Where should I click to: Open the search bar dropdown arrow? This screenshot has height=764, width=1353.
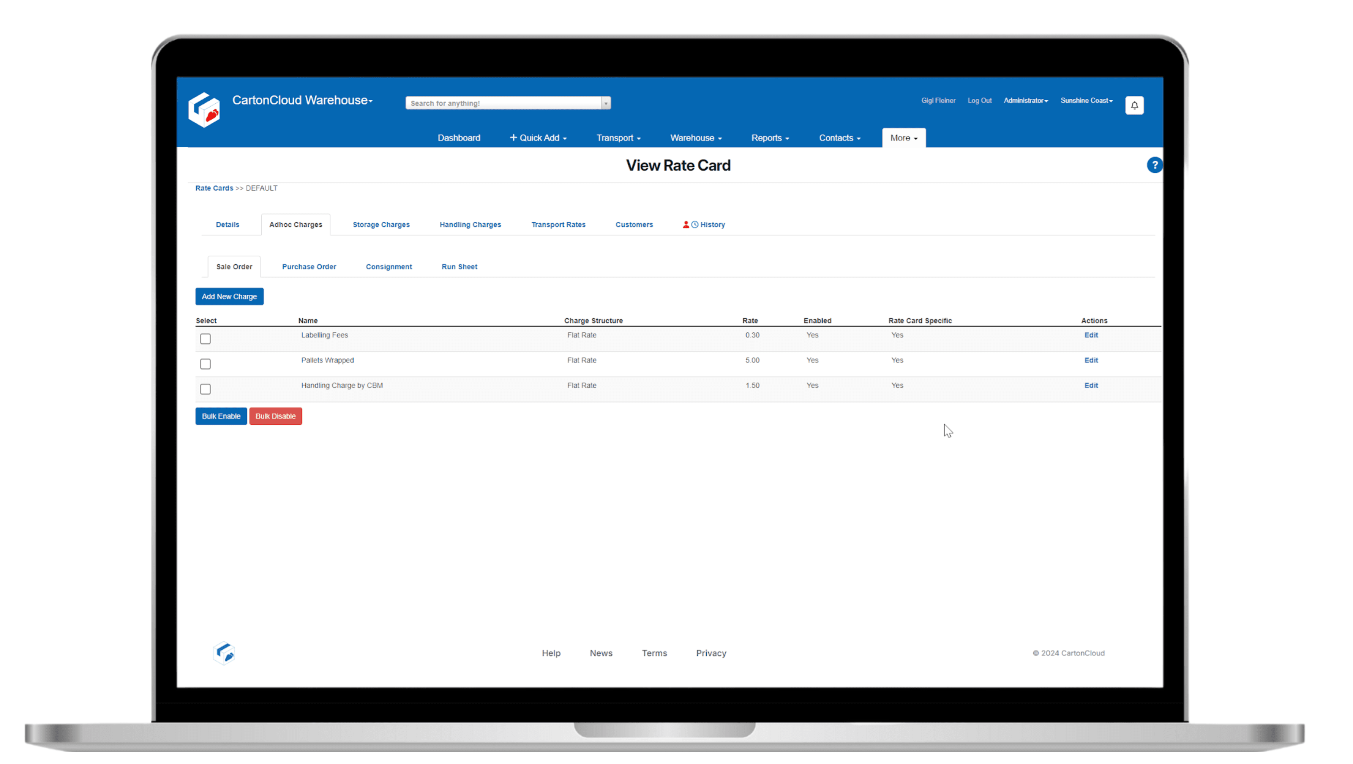[606, 103]
